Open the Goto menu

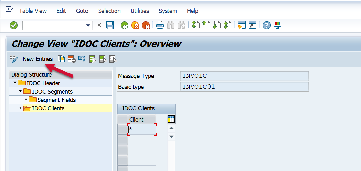pos(82,11)
